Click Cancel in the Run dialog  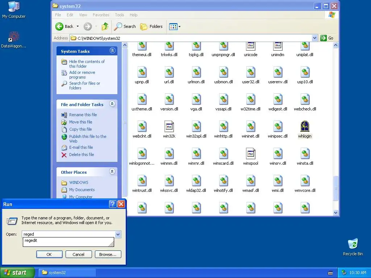79,254
